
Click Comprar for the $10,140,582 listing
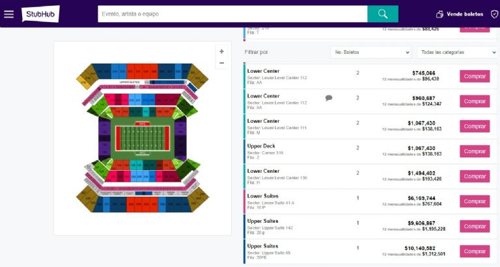pyautogui.click(x=475, y=251)
